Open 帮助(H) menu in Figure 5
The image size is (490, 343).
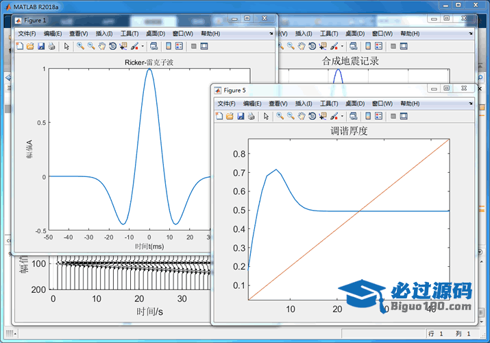[x=410, y=103]
